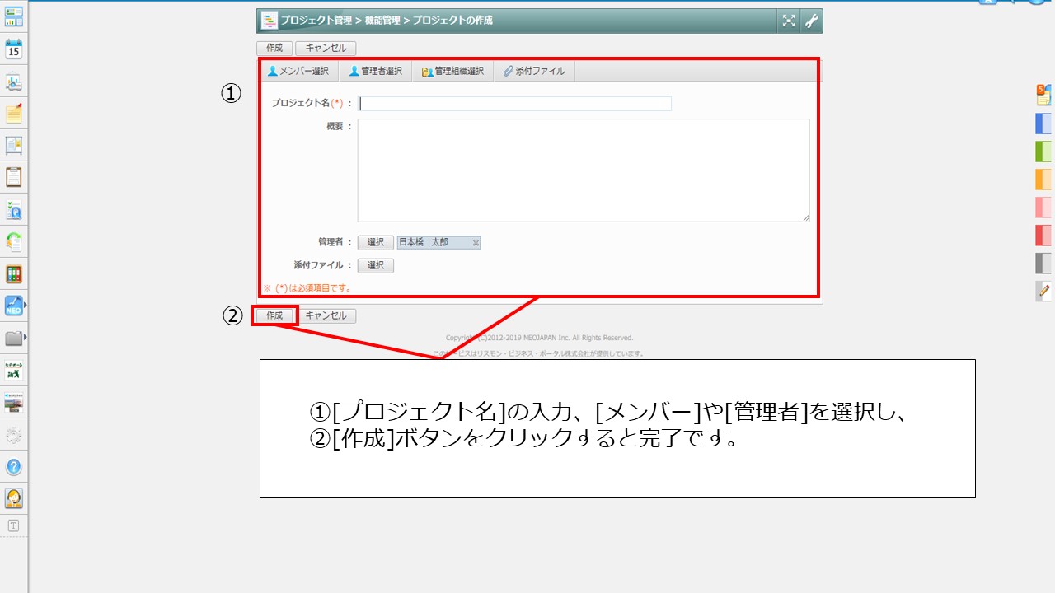The width and height of the screenshot is (1055, 593).
Task: Click 選択 button next to 添付ファイル
Action: click(x=376, y=265)
